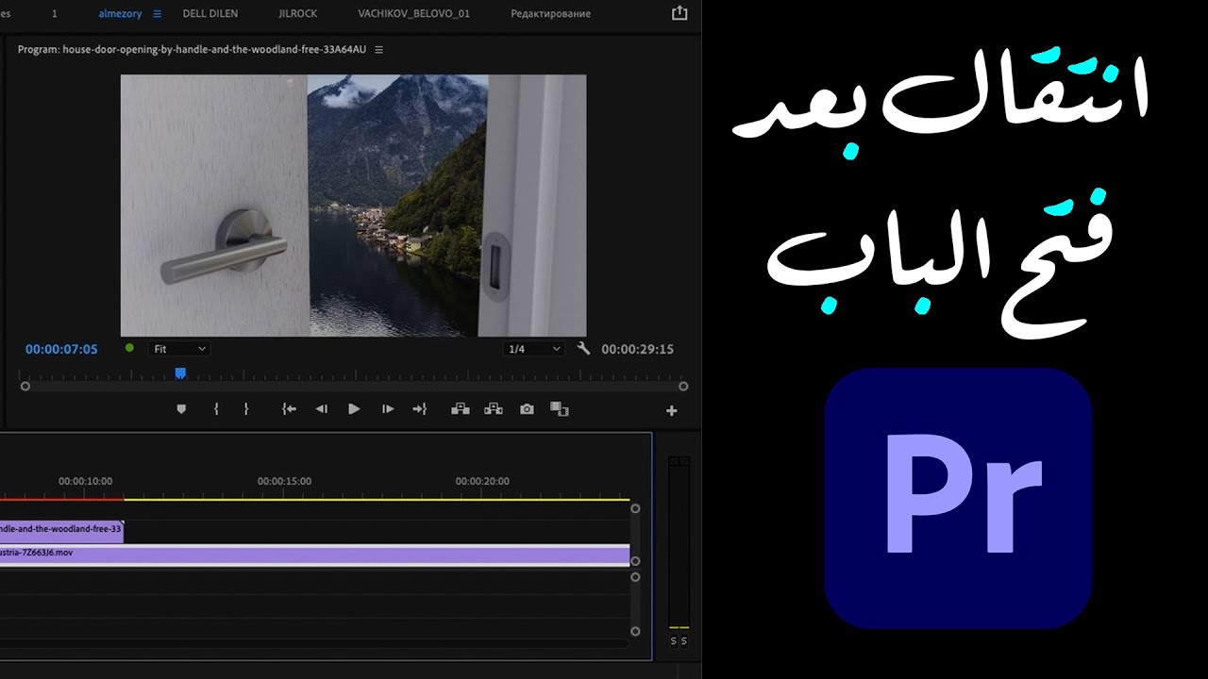Click the Lift button
Viewport: 1208px width, 679px height.
pyautogui.click(x=461, y=409)
